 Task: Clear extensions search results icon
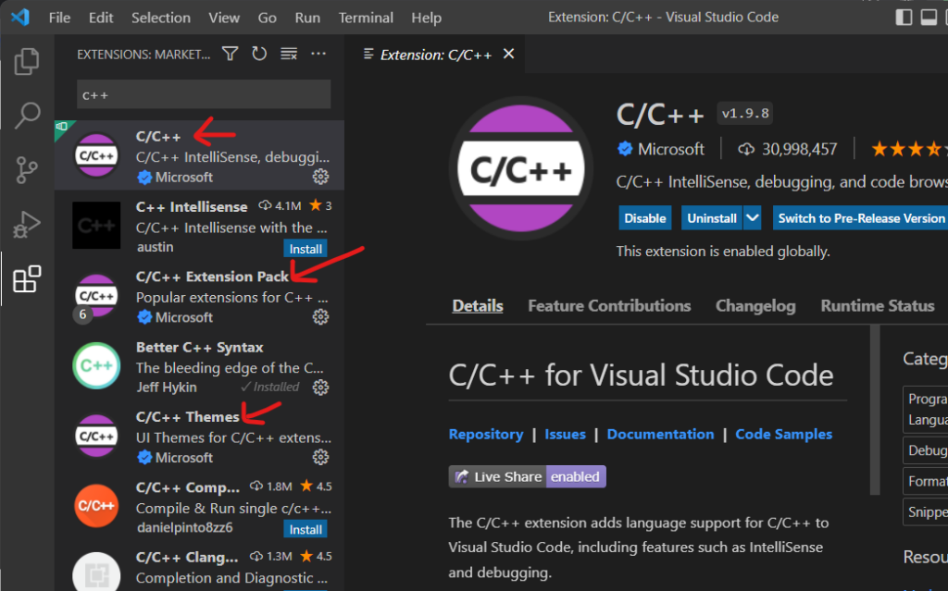tap(289, 55)
